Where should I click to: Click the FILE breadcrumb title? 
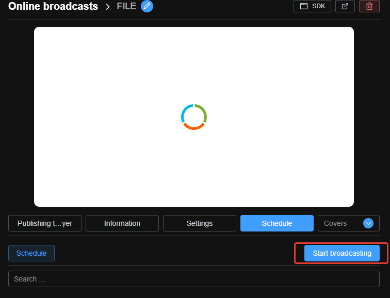(x=126, y=6)
